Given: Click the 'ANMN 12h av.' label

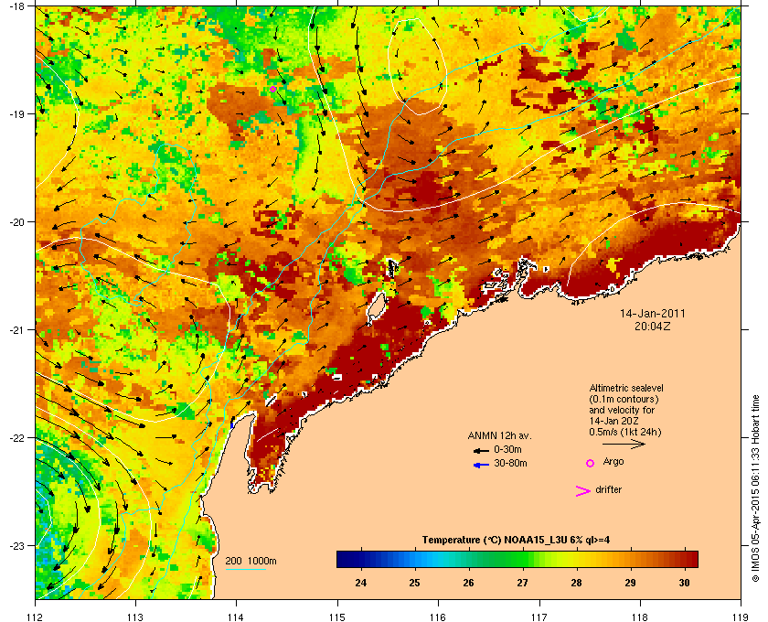Looking at the screenshot, I should (x=499, y=435).
